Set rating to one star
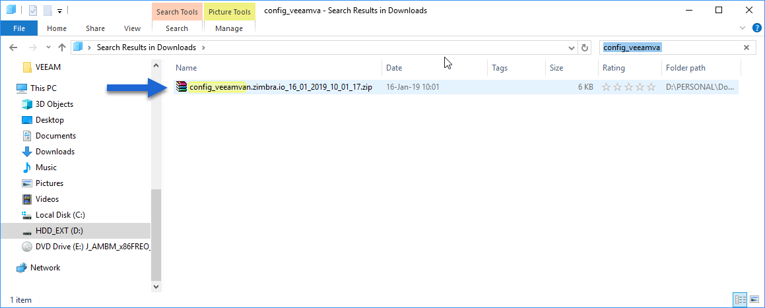Screen dimensions: 765x308 tap(607, 87)
